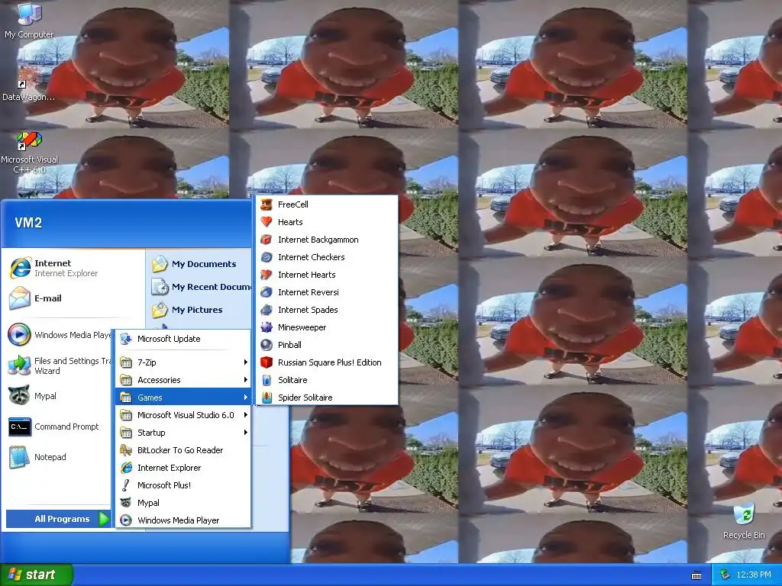Start Internet Checkers game
The width and height of the screenshot is (782, 586).
point(327,257)
